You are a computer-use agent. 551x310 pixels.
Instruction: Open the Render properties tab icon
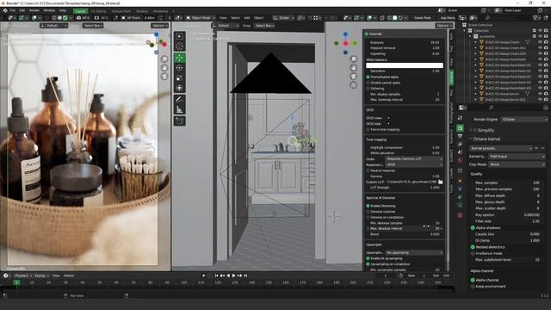pyautogui.click(x=460, y=128)
